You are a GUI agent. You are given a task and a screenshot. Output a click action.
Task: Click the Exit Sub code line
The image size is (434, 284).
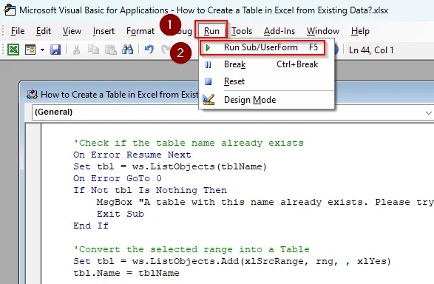[121, 214]
